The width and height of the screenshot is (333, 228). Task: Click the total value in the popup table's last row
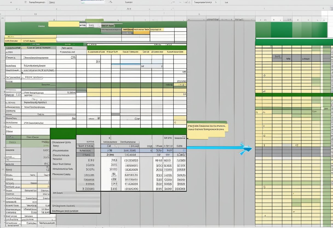pos(180,189)
